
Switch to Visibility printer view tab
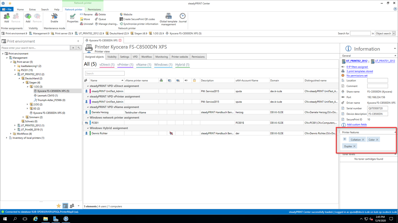coord(112,57)
